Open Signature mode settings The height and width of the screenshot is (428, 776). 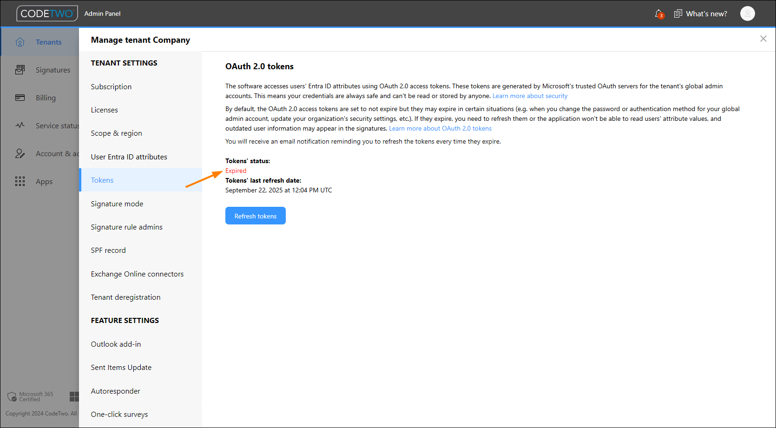pyautogui.click(x=140, y=204)
